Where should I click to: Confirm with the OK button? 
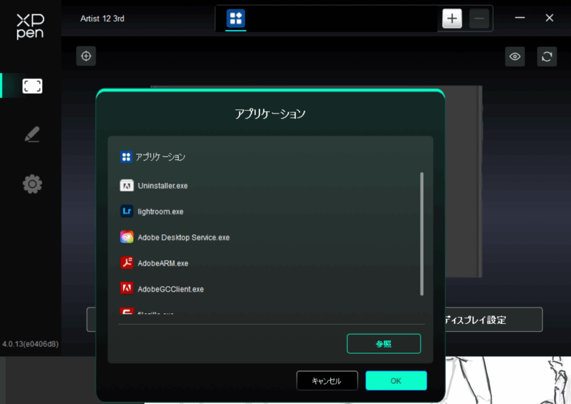[396, 381]
